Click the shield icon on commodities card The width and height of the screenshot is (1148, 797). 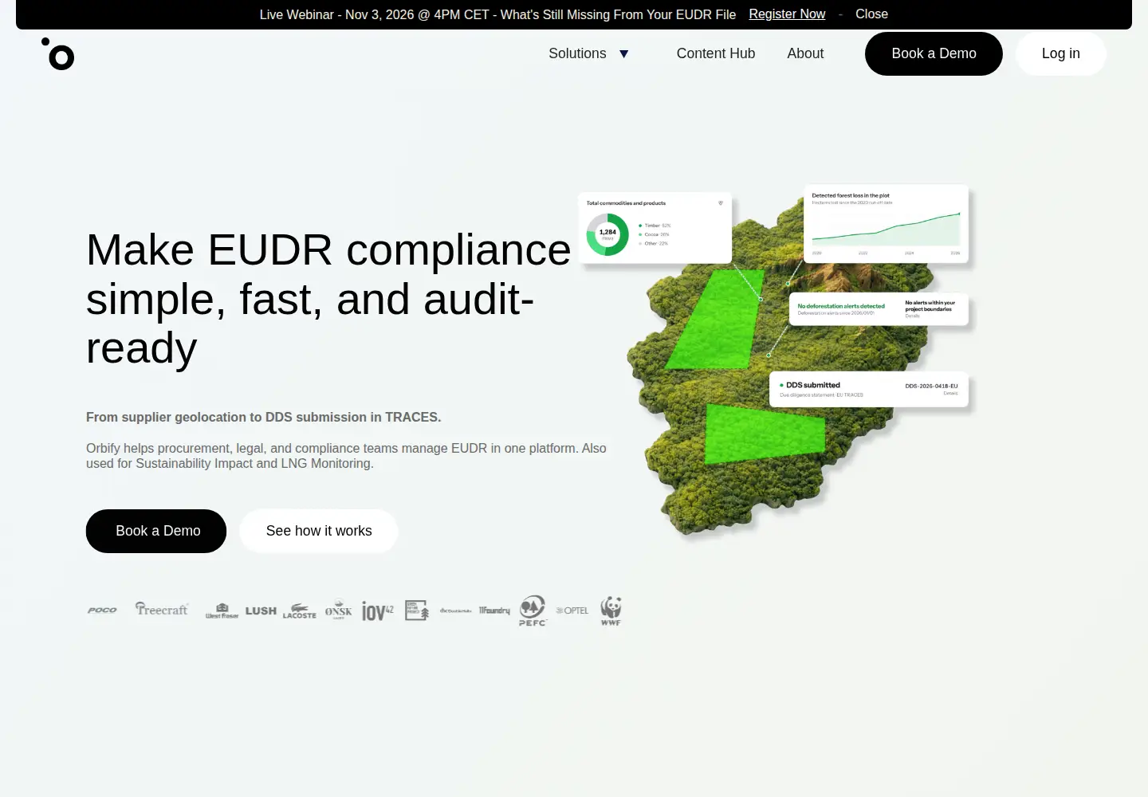(721, 203)
